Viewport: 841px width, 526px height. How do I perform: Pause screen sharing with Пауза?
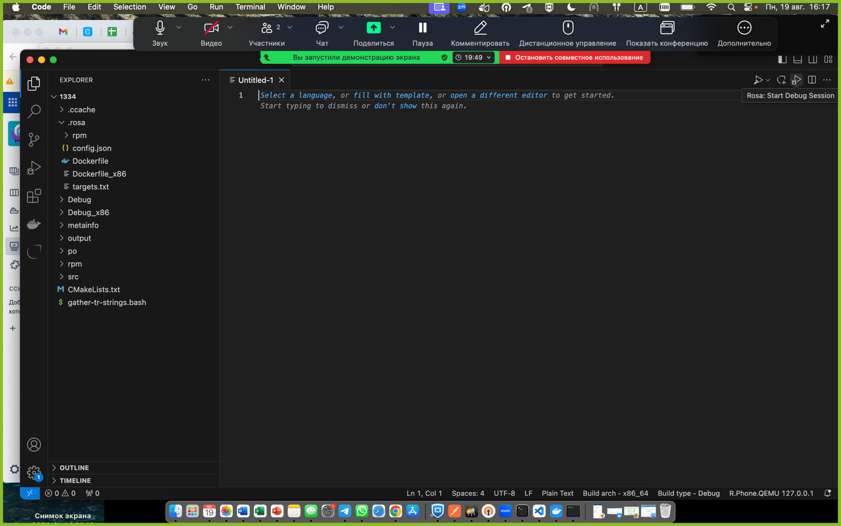coord(422,34)
